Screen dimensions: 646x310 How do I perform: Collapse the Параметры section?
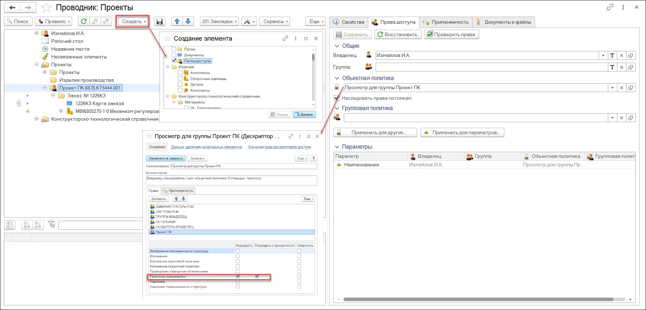(337, 147)
